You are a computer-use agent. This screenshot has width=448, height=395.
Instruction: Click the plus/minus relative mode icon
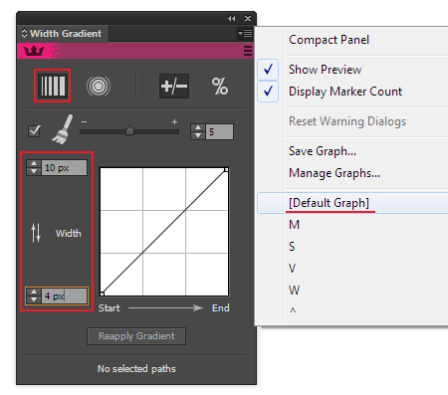coord(174,87)
